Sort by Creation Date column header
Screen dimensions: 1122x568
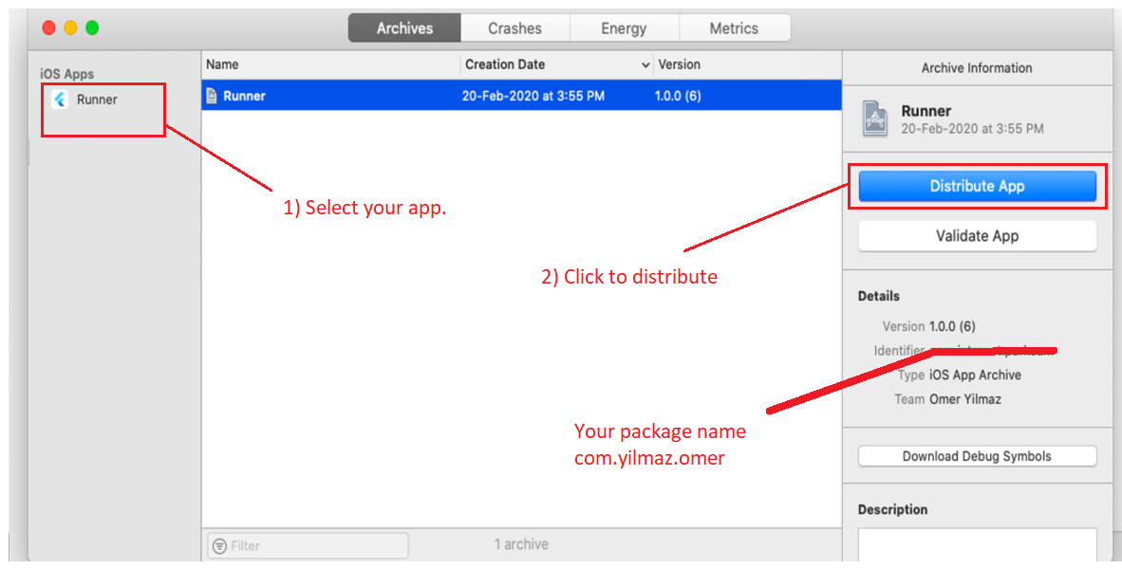[x=505, y=64]
